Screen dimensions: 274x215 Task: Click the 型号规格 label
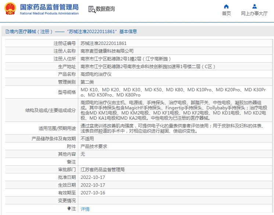click(67, 92)
